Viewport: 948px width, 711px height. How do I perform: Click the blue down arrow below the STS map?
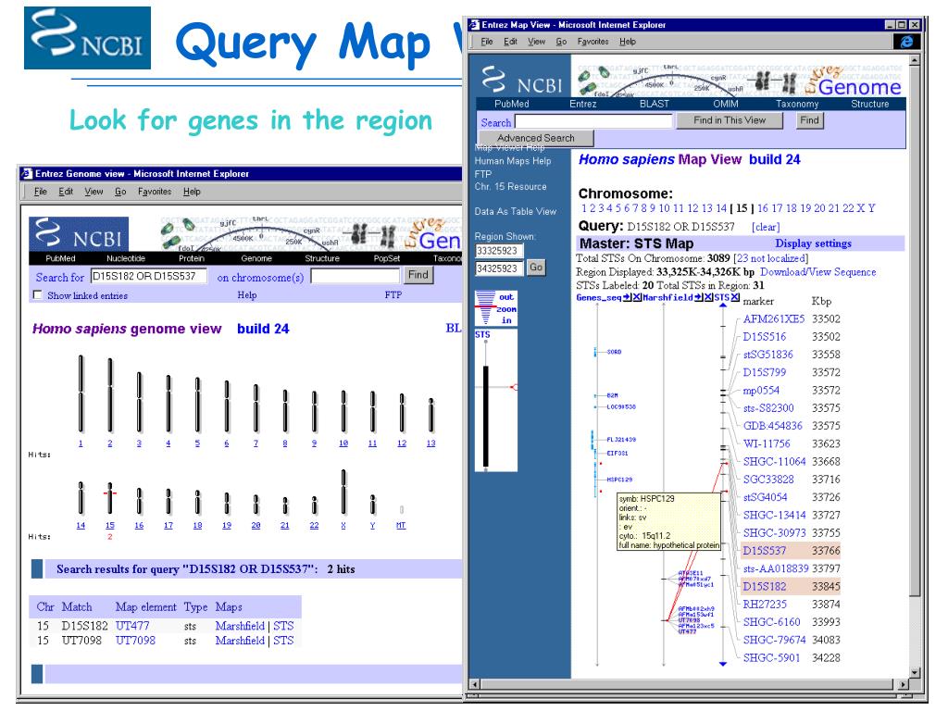point(722,664)
